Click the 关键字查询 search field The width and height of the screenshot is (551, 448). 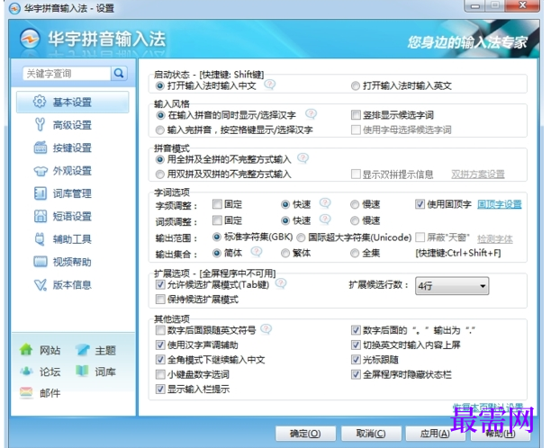click(x=65, y=74)
